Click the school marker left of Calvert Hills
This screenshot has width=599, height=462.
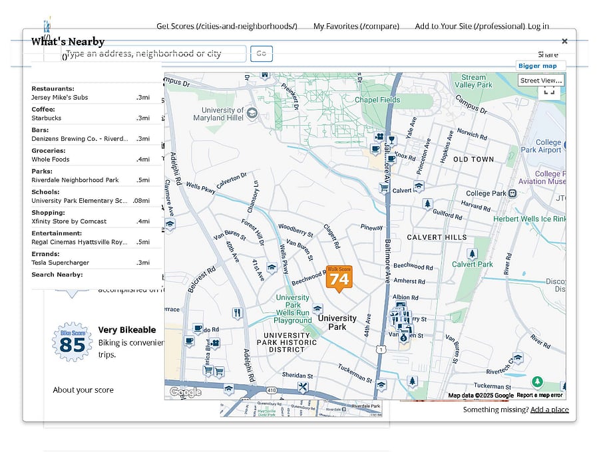coord(419,186)
